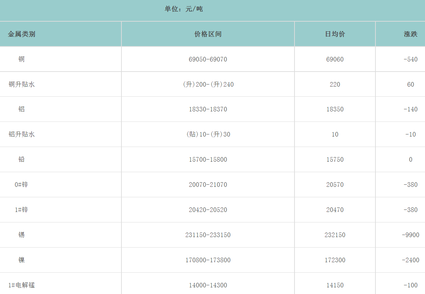The height and width of the screenshot is (294, 425).
Task: Select the 日均价 column header
Action: (335, 34)
